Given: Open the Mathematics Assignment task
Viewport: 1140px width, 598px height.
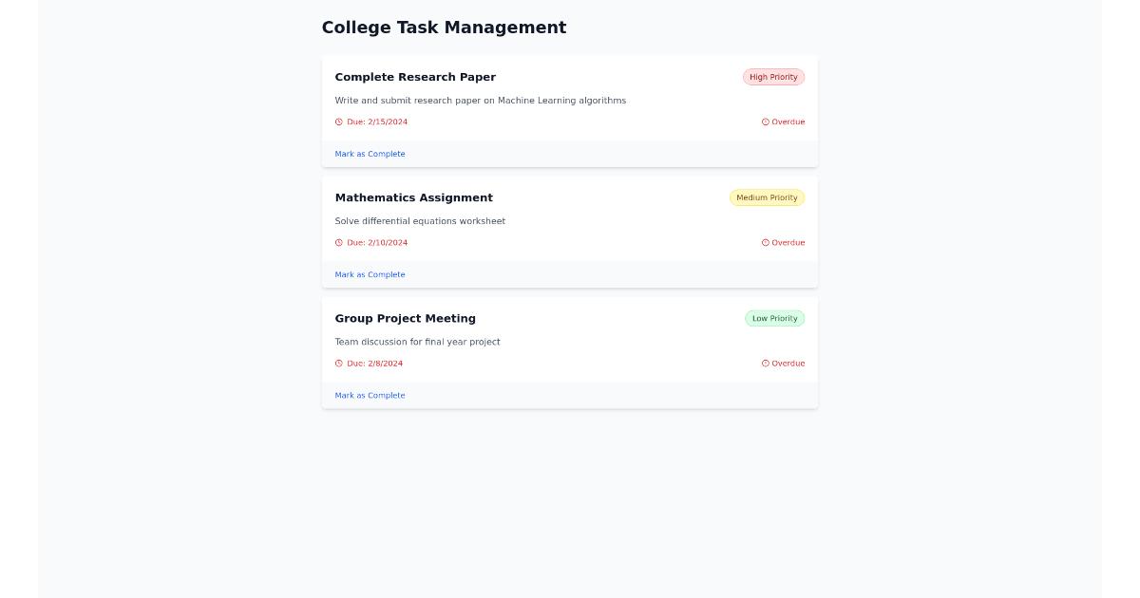Looking at the screenshot, I should [413, 197].
